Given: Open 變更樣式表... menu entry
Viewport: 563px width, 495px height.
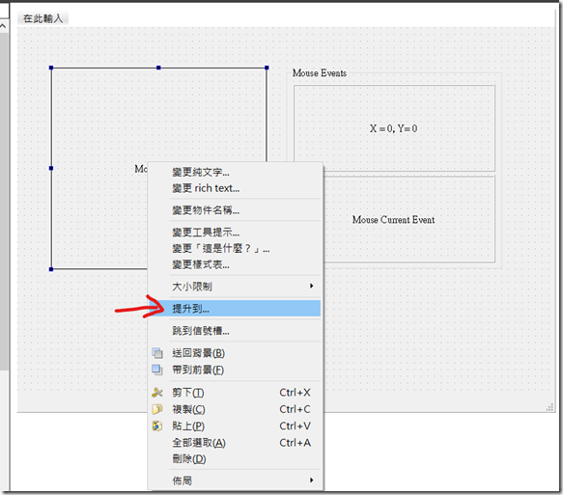Looking at the screenshot, I should pyautogui.click(x=236, y=264).
